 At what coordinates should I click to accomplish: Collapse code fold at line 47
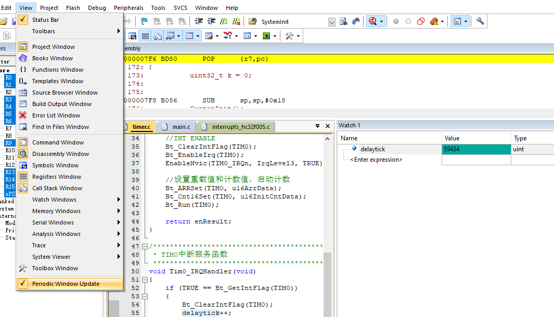tap(145, 246)
